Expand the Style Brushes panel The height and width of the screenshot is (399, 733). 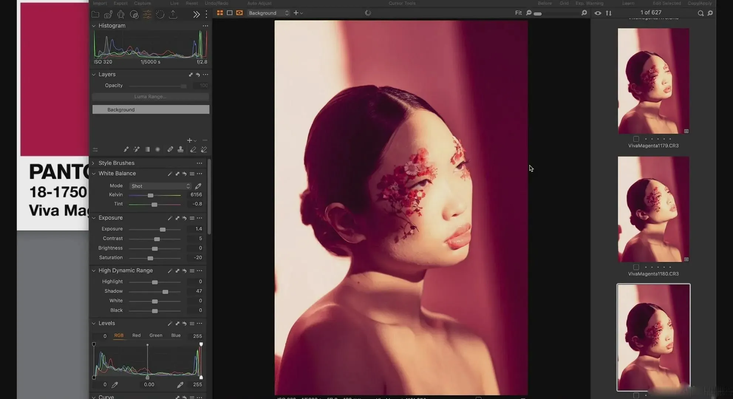(93, 163)
